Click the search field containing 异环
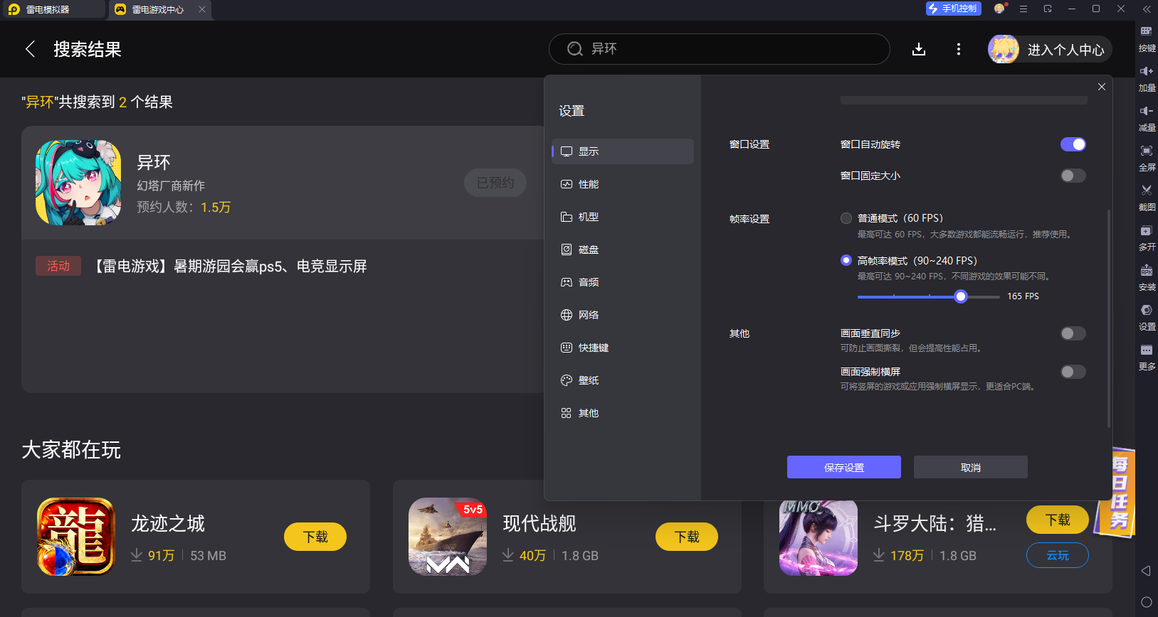Viewport: 1158px width, 617px height. click(719, 49)
